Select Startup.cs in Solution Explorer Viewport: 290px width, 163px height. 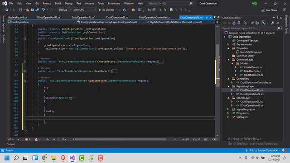click(x=242, y=117)
